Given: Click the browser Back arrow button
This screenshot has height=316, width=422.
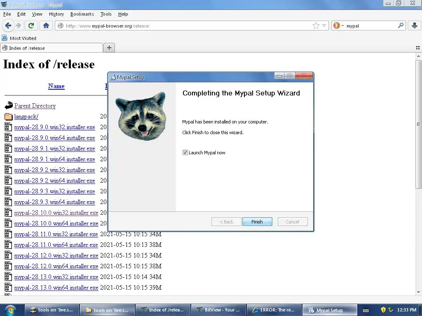Looking at the screenshot, I should [8, 26].
